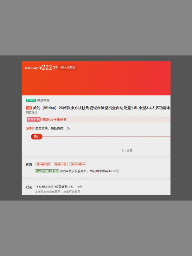Click the green 京东超市 badge
The width and height of the screenshot is (192, 256).
tap(31, 100)
